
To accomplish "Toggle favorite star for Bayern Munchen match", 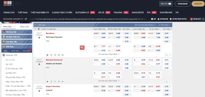I will click(x=39, y=91).
